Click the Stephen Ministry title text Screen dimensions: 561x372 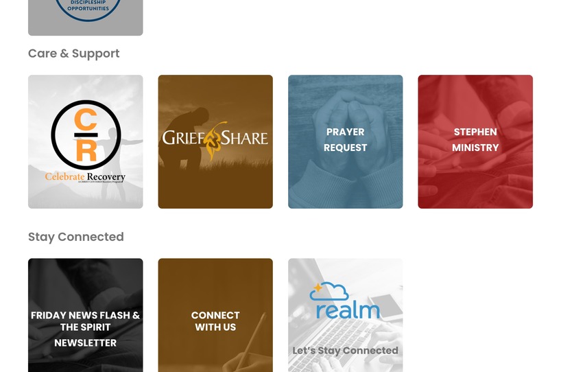(x=475, y=139)
